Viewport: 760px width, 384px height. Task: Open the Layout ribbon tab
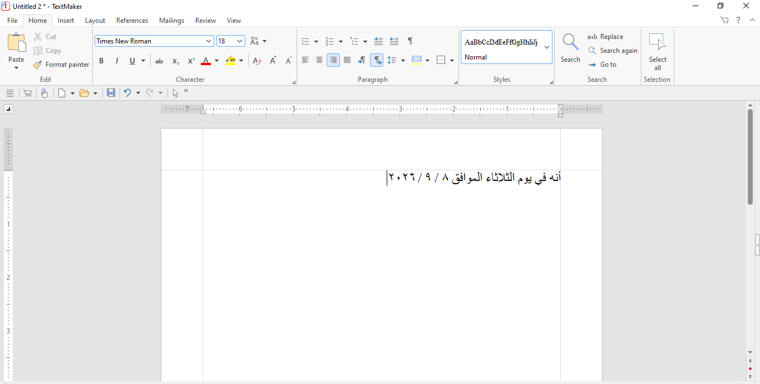click(x=95, y=21)
